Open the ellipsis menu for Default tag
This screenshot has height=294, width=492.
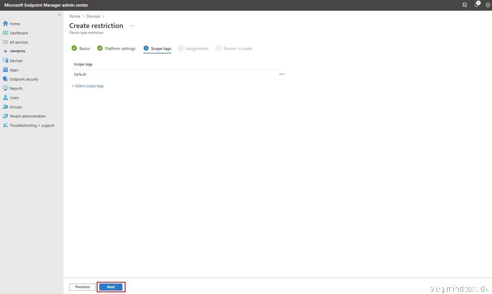[282, 74]
